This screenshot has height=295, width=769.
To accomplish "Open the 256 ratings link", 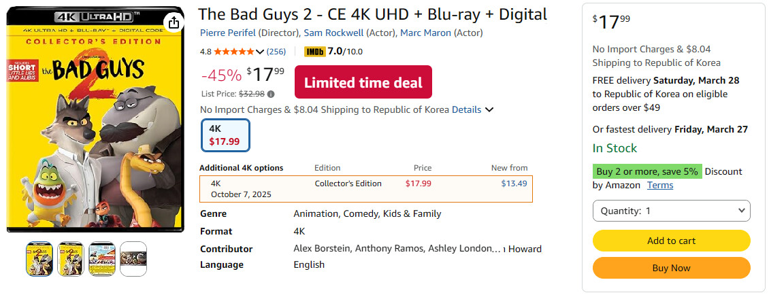I will [276, 52].
